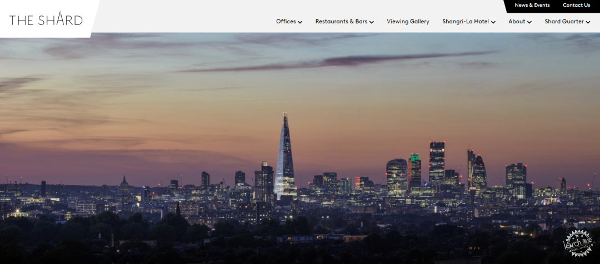Open the Contact Us link
The image size is (600, 264).
[x=576, y=6]
